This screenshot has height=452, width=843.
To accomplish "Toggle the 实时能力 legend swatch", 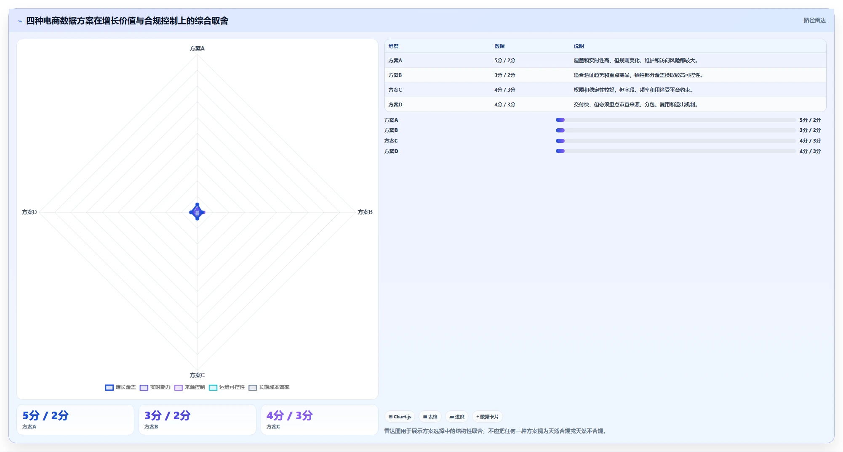I will pyautogui.click(x=144, y=388).
